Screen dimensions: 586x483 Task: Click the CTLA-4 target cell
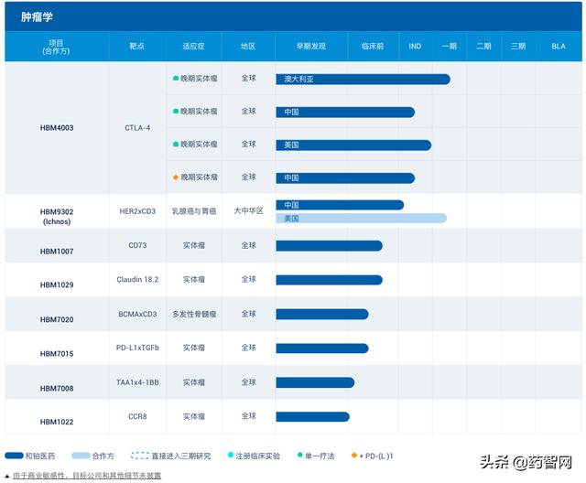[x=137, y=128]
